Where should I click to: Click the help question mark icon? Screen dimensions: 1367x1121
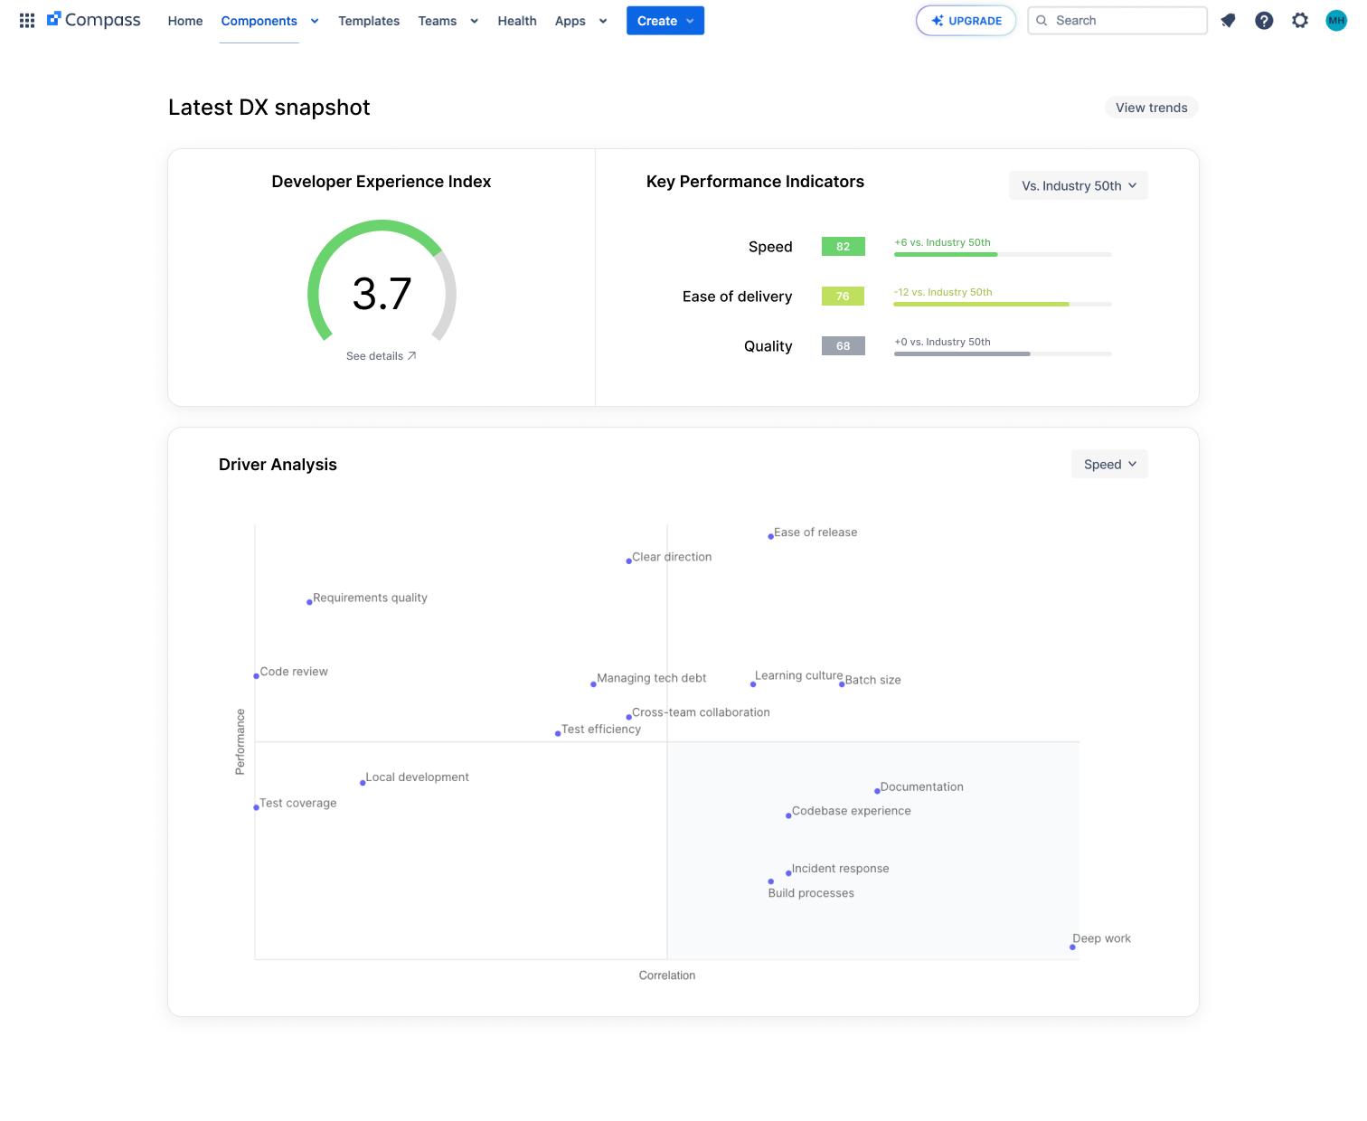point(1264,20)
